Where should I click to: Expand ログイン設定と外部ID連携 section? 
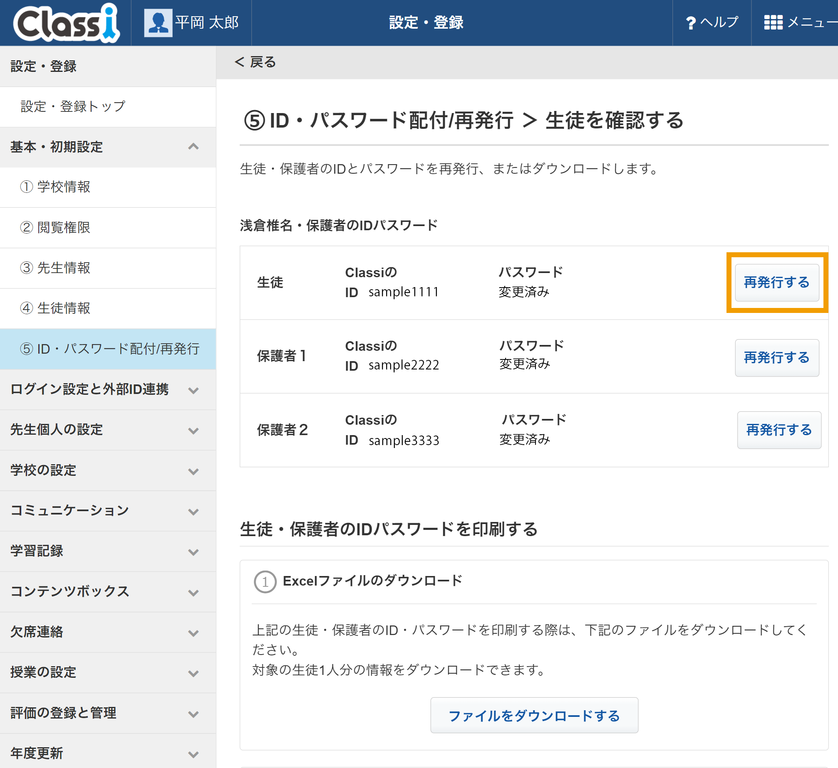(108, 389)
